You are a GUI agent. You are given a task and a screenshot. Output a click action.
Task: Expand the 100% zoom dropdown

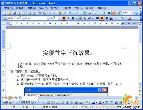133,13
